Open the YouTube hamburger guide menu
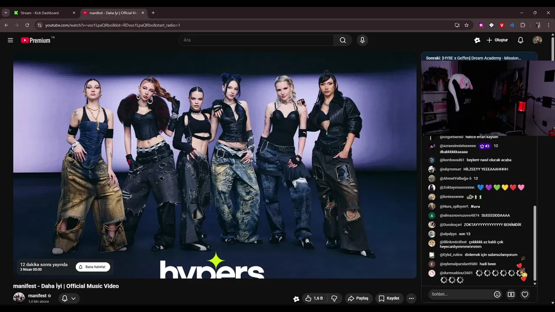Screen dimensions: 555x312 [10, 40]
